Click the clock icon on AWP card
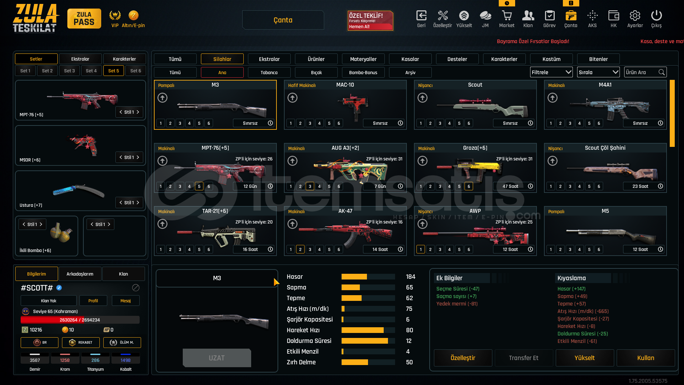Screen dimensions: 684x385 coord(530,249)
